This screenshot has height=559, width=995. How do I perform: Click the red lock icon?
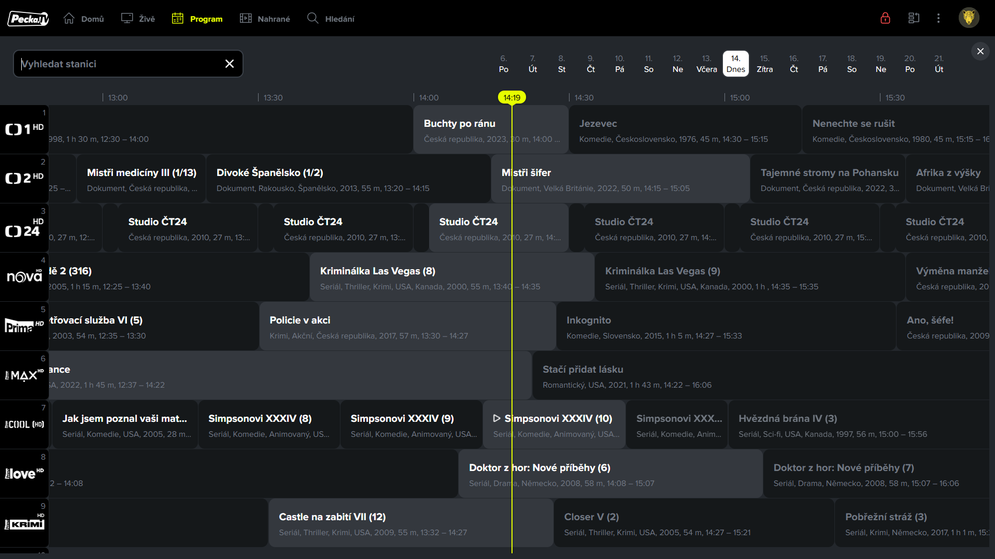coord(885,18)
